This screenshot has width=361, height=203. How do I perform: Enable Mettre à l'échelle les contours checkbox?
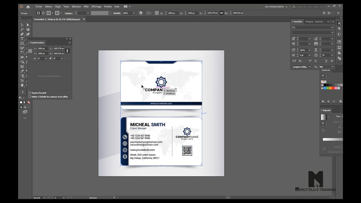coord(30,97)
